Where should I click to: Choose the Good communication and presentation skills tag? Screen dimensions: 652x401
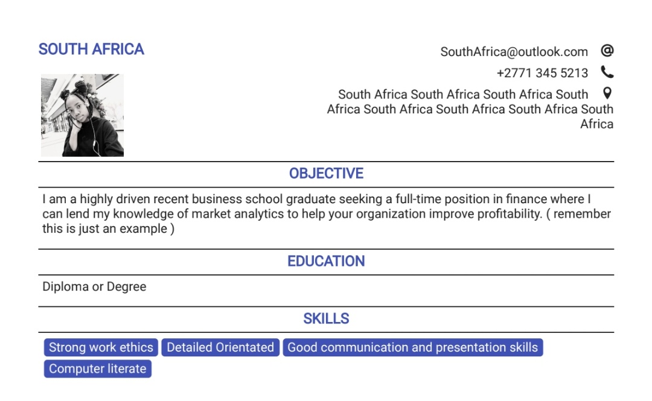tap(412, 347)
